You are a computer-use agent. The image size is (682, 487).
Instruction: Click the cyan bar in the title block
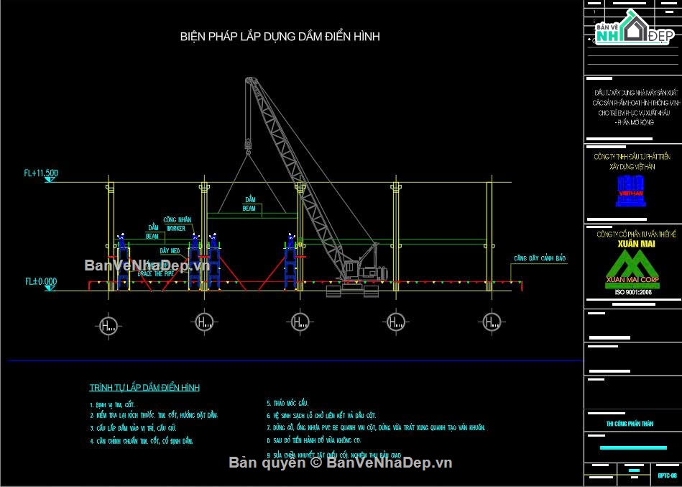pyautogui.click(x=633, y=447)
